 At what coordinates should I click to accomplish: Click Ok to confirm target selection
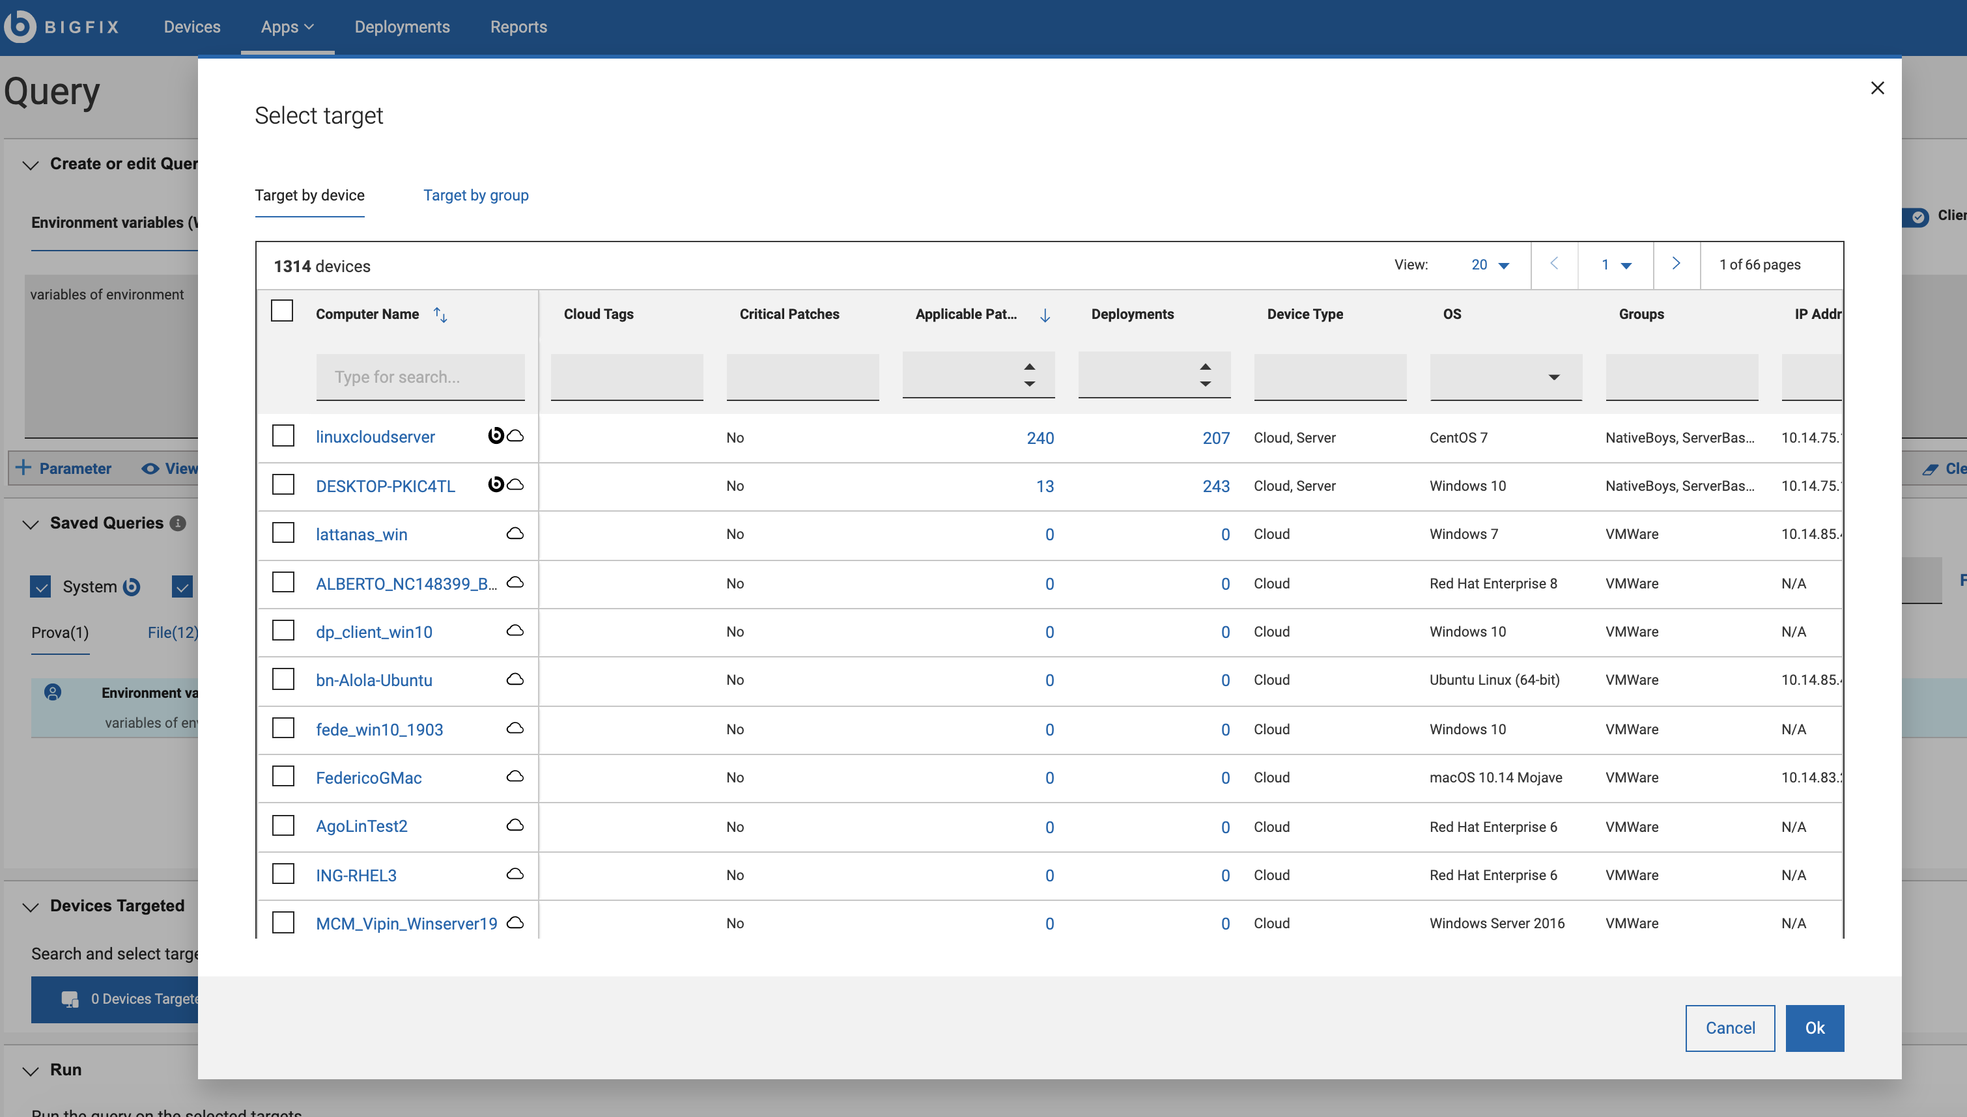tap(1815, 1027)
